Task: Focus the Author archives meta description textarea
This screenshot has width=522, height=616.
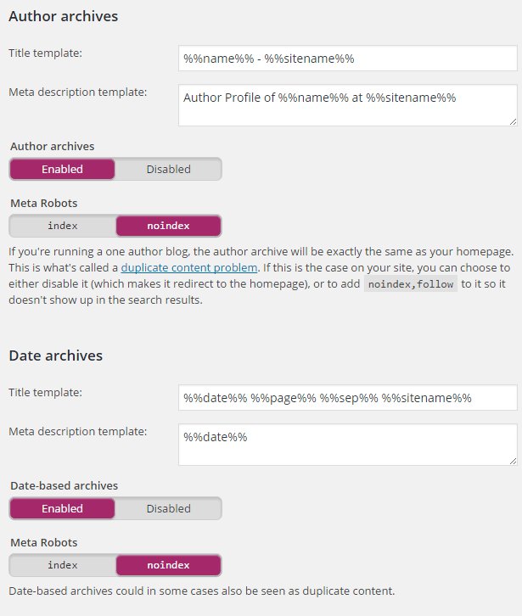Action: tap(348, 105)
